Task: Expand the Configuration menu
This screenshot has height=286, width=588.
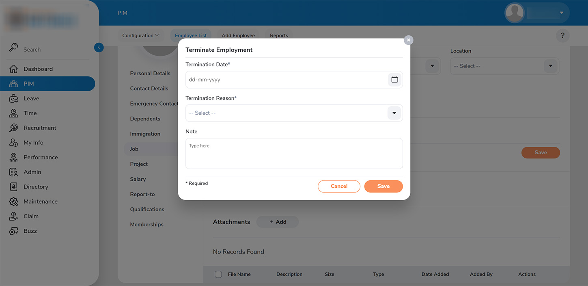Action: pos(141,35)
